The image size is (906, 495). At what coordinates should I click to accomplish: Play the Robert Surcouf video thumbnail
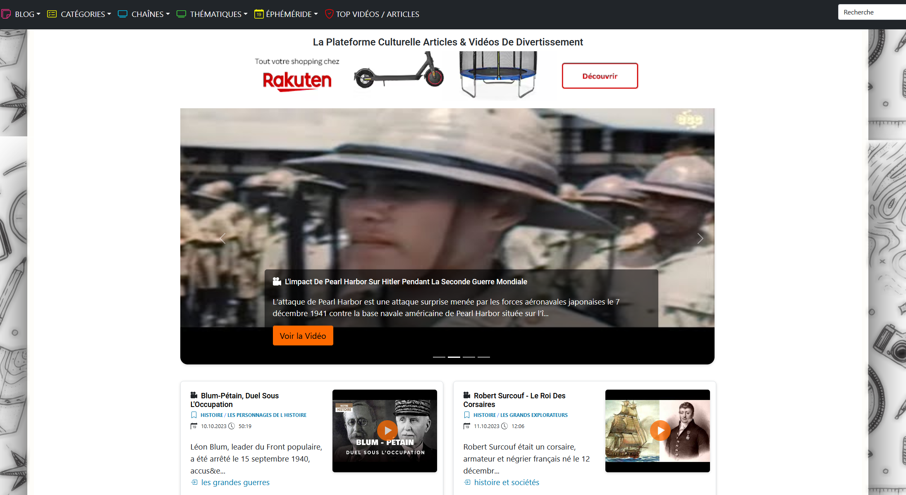[660, 430]
